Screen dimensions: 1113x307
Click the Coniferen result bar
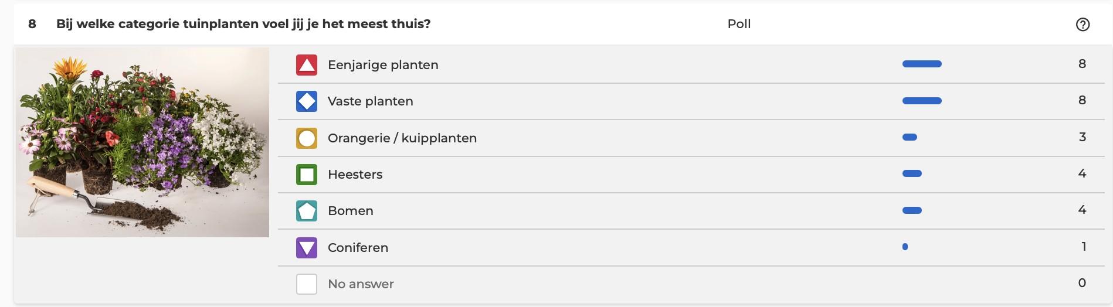click(905, 247)
